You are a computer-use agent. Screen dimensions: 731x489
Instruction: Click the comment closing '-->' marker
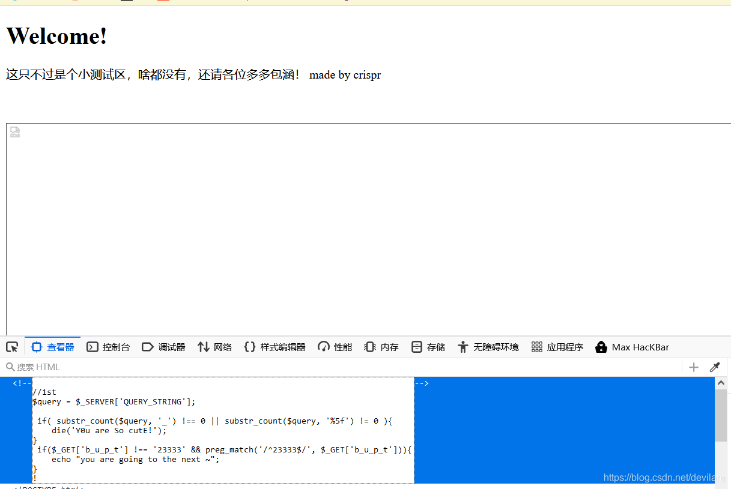pos(422,383)
